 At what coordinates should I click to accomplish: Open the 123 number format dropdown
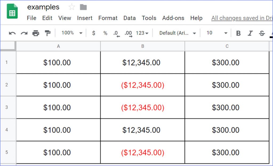(x=142, y=33)
